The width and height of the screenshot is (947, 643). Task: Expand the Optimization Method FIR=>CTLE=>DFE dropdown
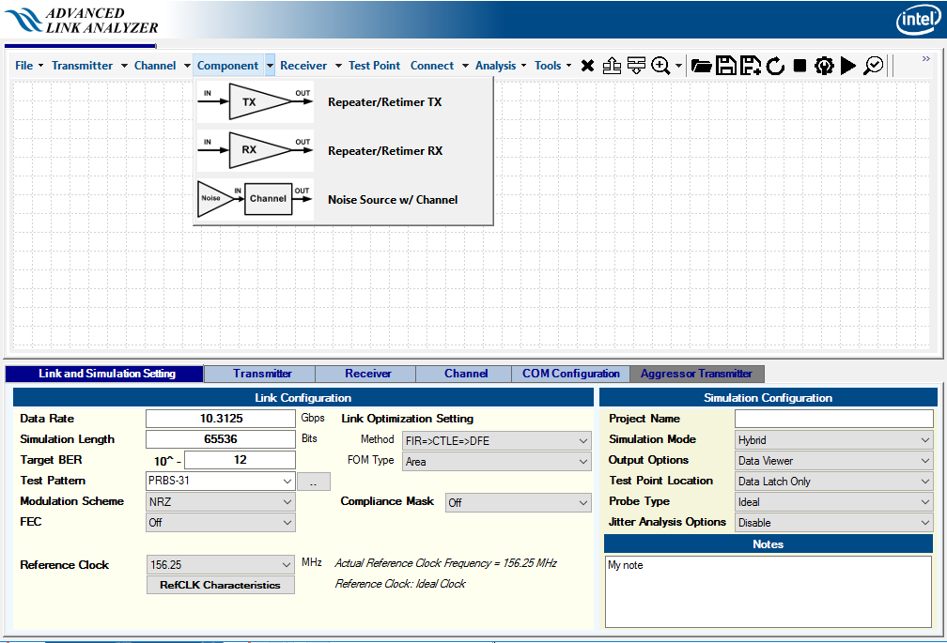point(582,440)
